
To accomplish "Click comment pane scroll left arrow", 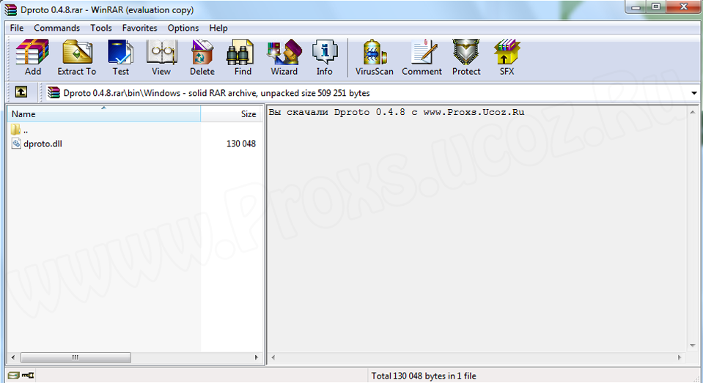I will pyautogui.click(x=273, y=357).
